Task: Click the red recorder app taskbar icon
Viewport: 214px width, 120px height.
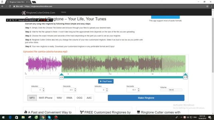Action: pos(56,117)
